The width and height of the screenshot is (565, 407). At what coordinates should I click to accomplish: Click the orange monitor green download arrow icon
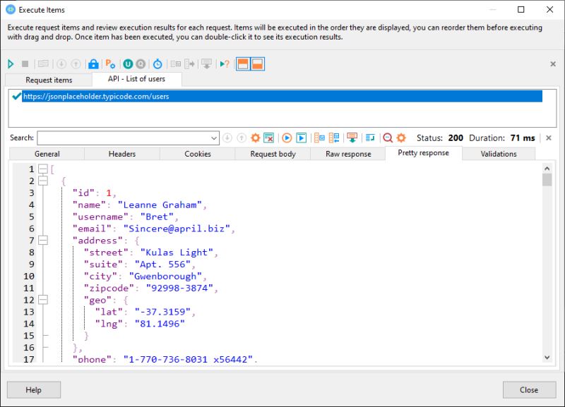(x=352, y=138)
